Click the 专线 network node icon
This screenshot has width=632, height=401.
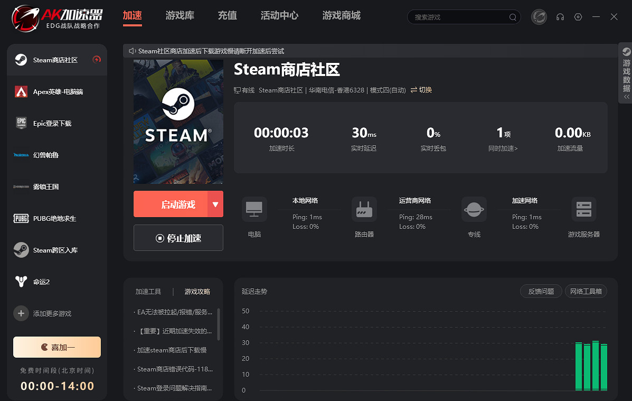pos(474,209)
